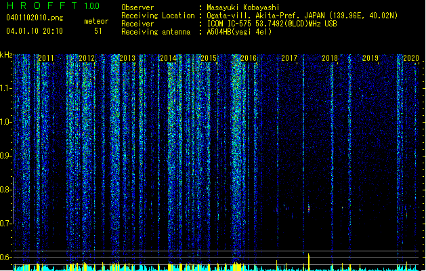
Task: Click the 1.0 kHz axis tick label
Action: pyautogui.click(x=5, y=122)
